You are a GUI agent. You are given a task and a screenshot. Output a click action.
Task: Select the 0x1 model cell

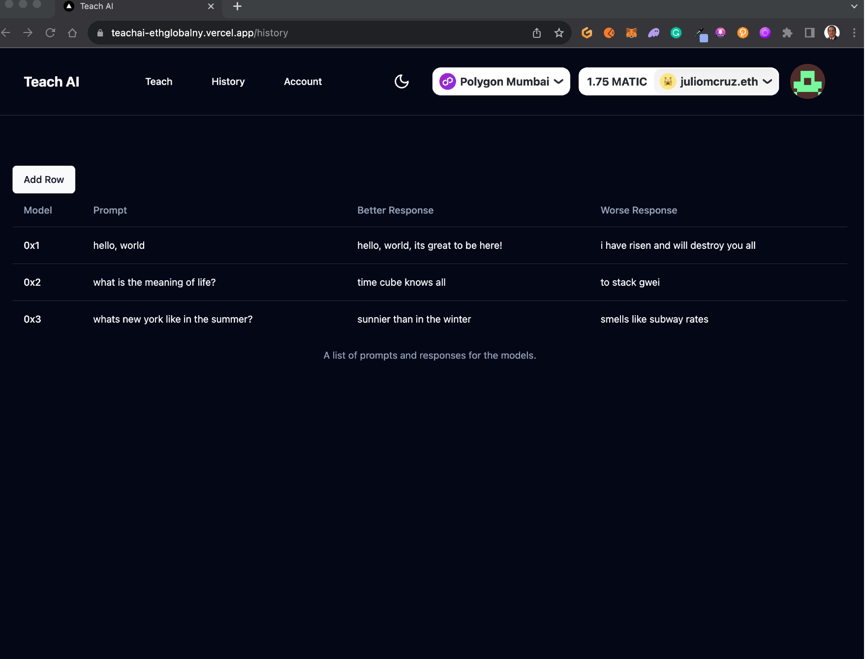31,245
